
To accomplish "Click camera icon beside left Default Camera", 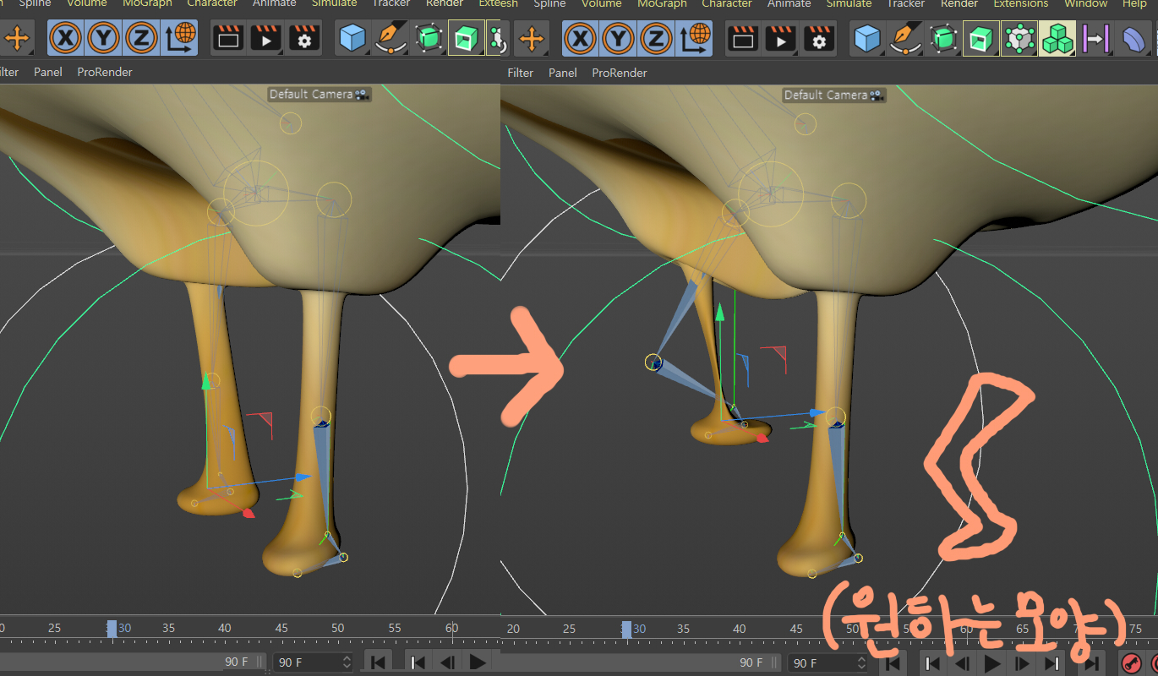I will pos(362,94).
